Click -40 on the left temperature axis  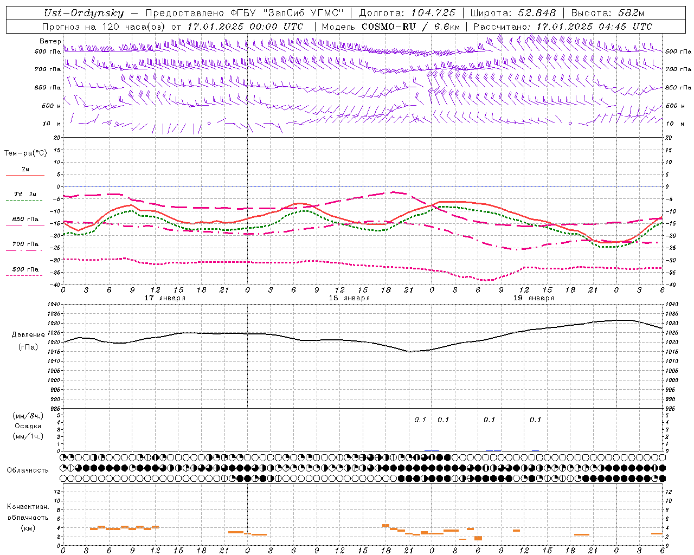[x=55, y=285]
